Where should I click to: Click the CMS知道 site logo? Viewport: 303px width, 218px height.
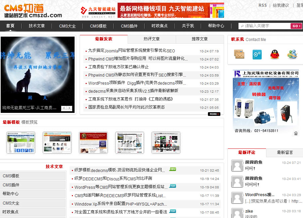33,11
